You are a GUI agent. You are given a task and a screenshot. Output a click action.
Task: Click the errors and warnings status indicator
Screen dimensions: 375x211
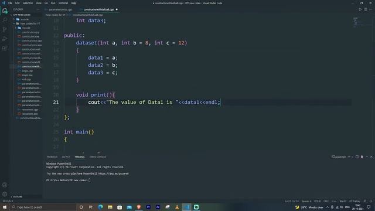[x=8, y=201]
